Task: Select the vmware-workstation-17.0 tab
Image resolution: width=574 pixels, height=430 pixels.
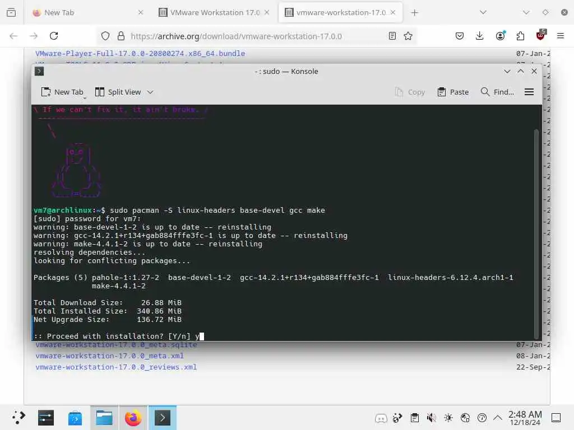Action: pyautogui.click(x=340, y=12)
